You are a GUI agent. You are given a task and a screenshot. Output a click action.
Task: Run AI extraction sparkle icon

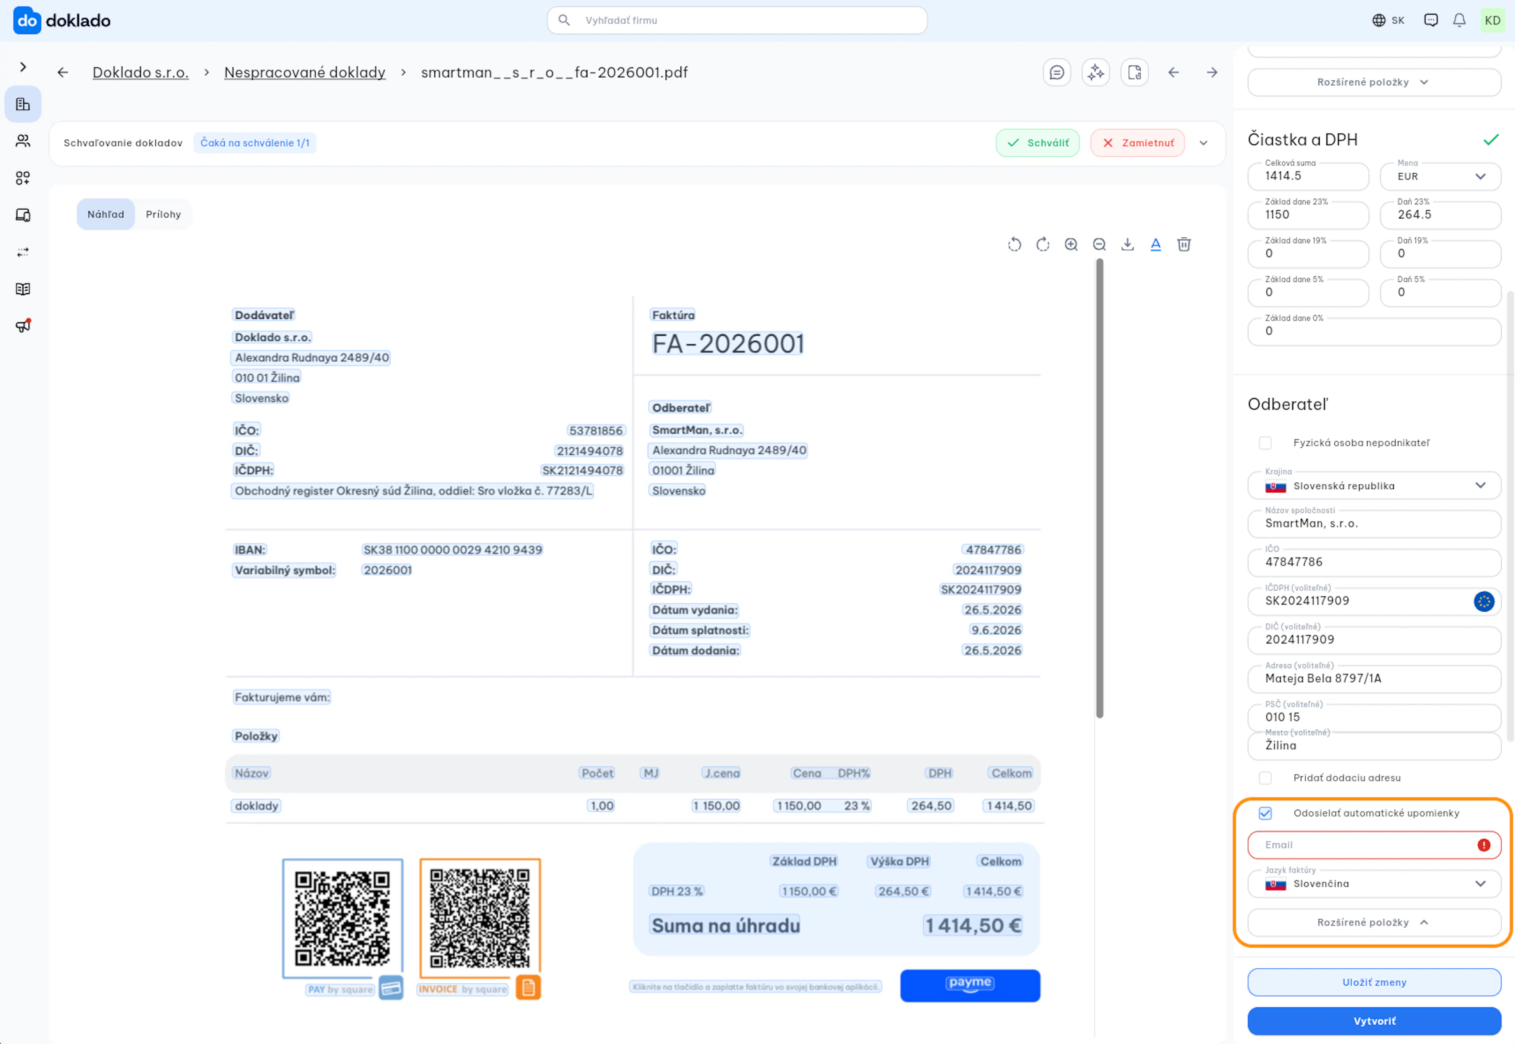(1096, 73)
